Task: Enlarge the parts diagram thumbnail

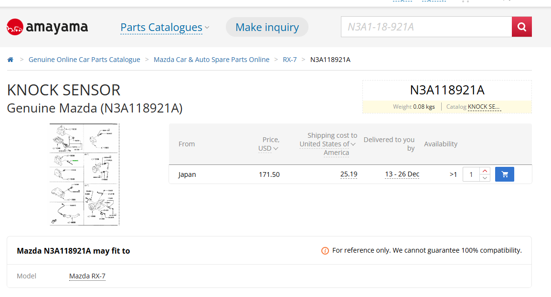Action: [x=85, y=174]
